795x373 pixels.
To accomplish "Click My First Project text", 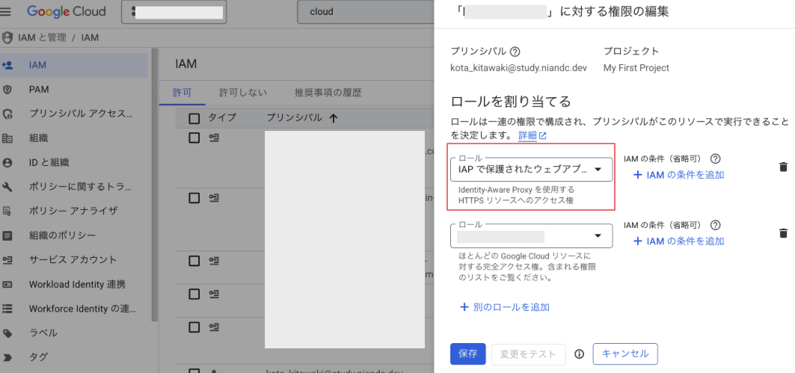I will (x=636, y=68).
